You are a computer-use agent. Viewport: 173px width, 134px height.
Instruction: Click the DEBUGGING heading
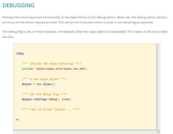pos(18,5)
